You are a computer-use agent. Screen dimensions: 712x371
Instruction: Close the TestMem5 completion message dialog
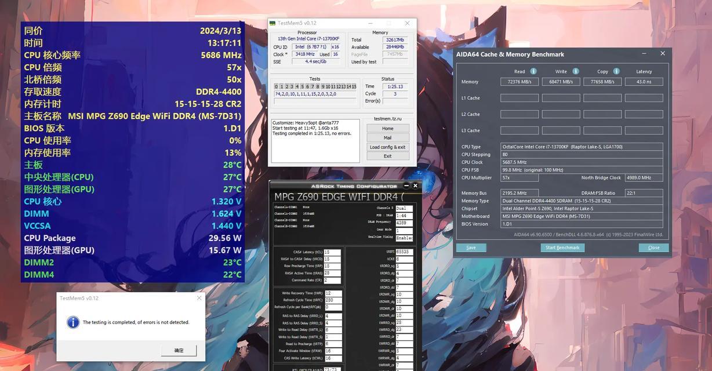199,298
